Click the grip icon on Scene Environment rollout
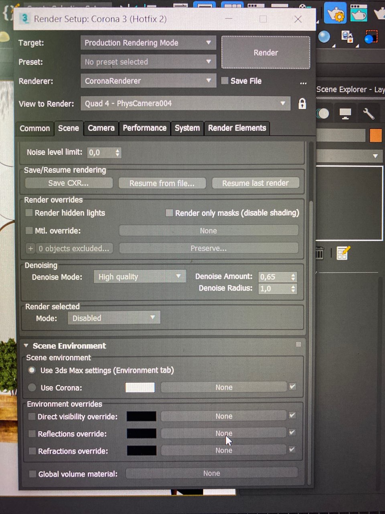 [298, 344]
